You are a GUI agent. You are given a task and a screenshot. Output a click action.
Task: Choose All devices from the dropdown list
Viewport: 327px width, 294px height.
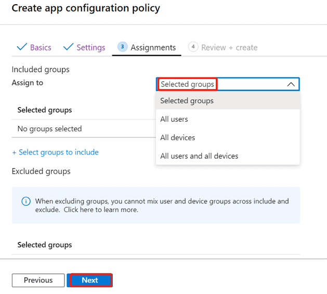228,137
